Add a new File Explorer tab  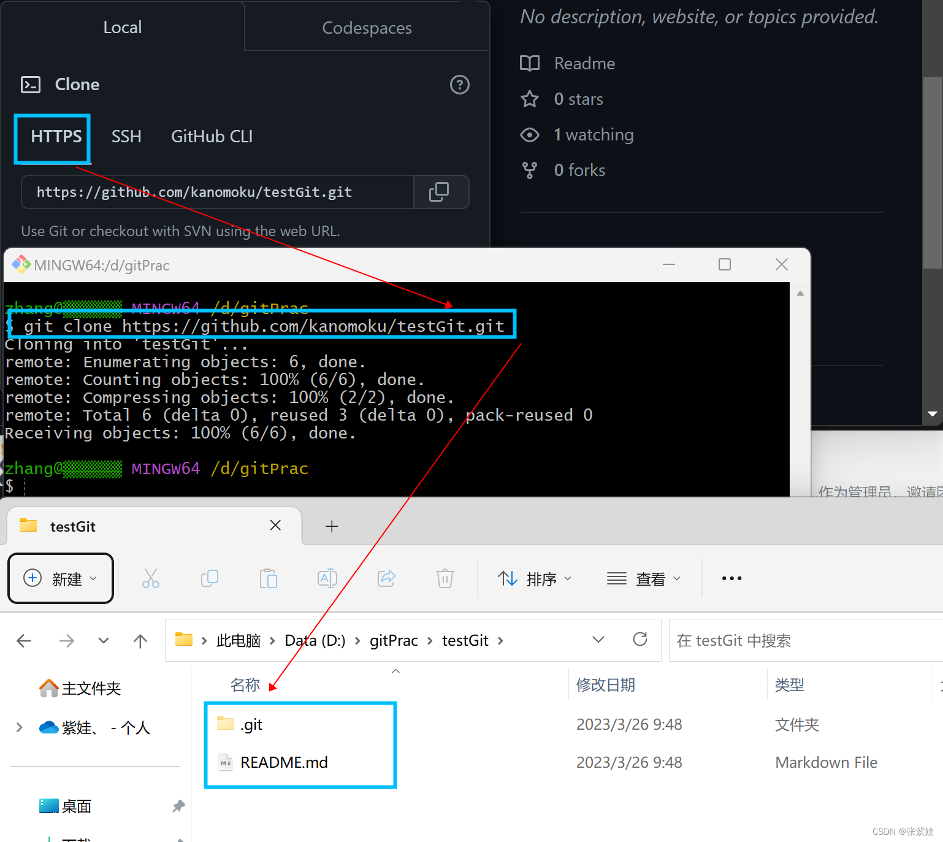click(x=332, y=526)
